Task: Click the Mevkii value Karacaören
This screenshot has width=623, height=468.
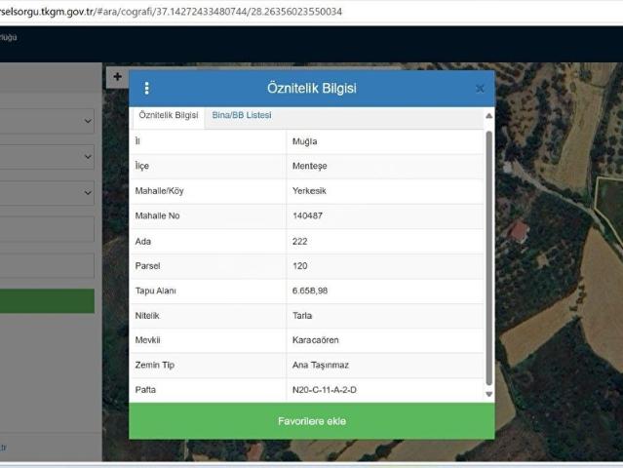Action: (316, 340)
